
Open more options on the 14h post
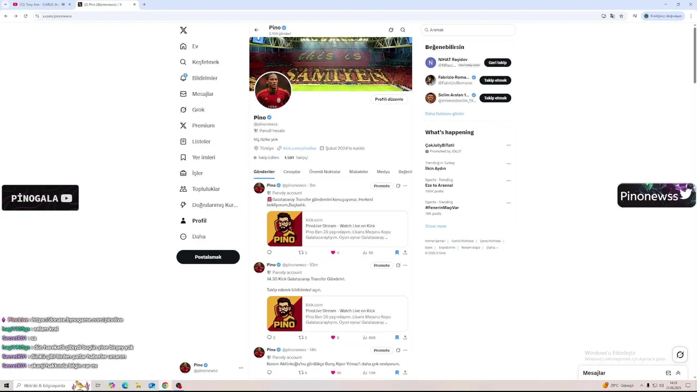405,350
